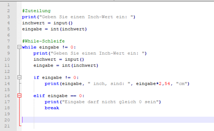Click the 'if eingabe != 0:' line
Screen dimensions: 214x131
(56, 78)
